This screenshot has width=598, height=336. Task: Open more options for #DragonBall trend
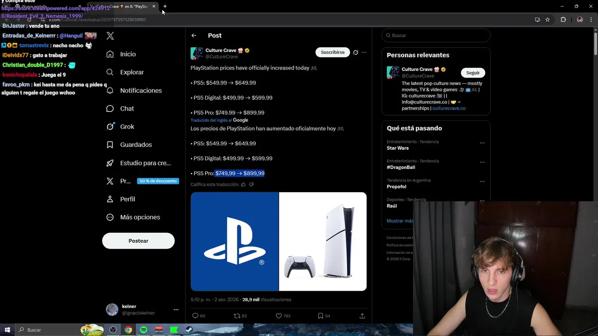(x=482, y=162)
